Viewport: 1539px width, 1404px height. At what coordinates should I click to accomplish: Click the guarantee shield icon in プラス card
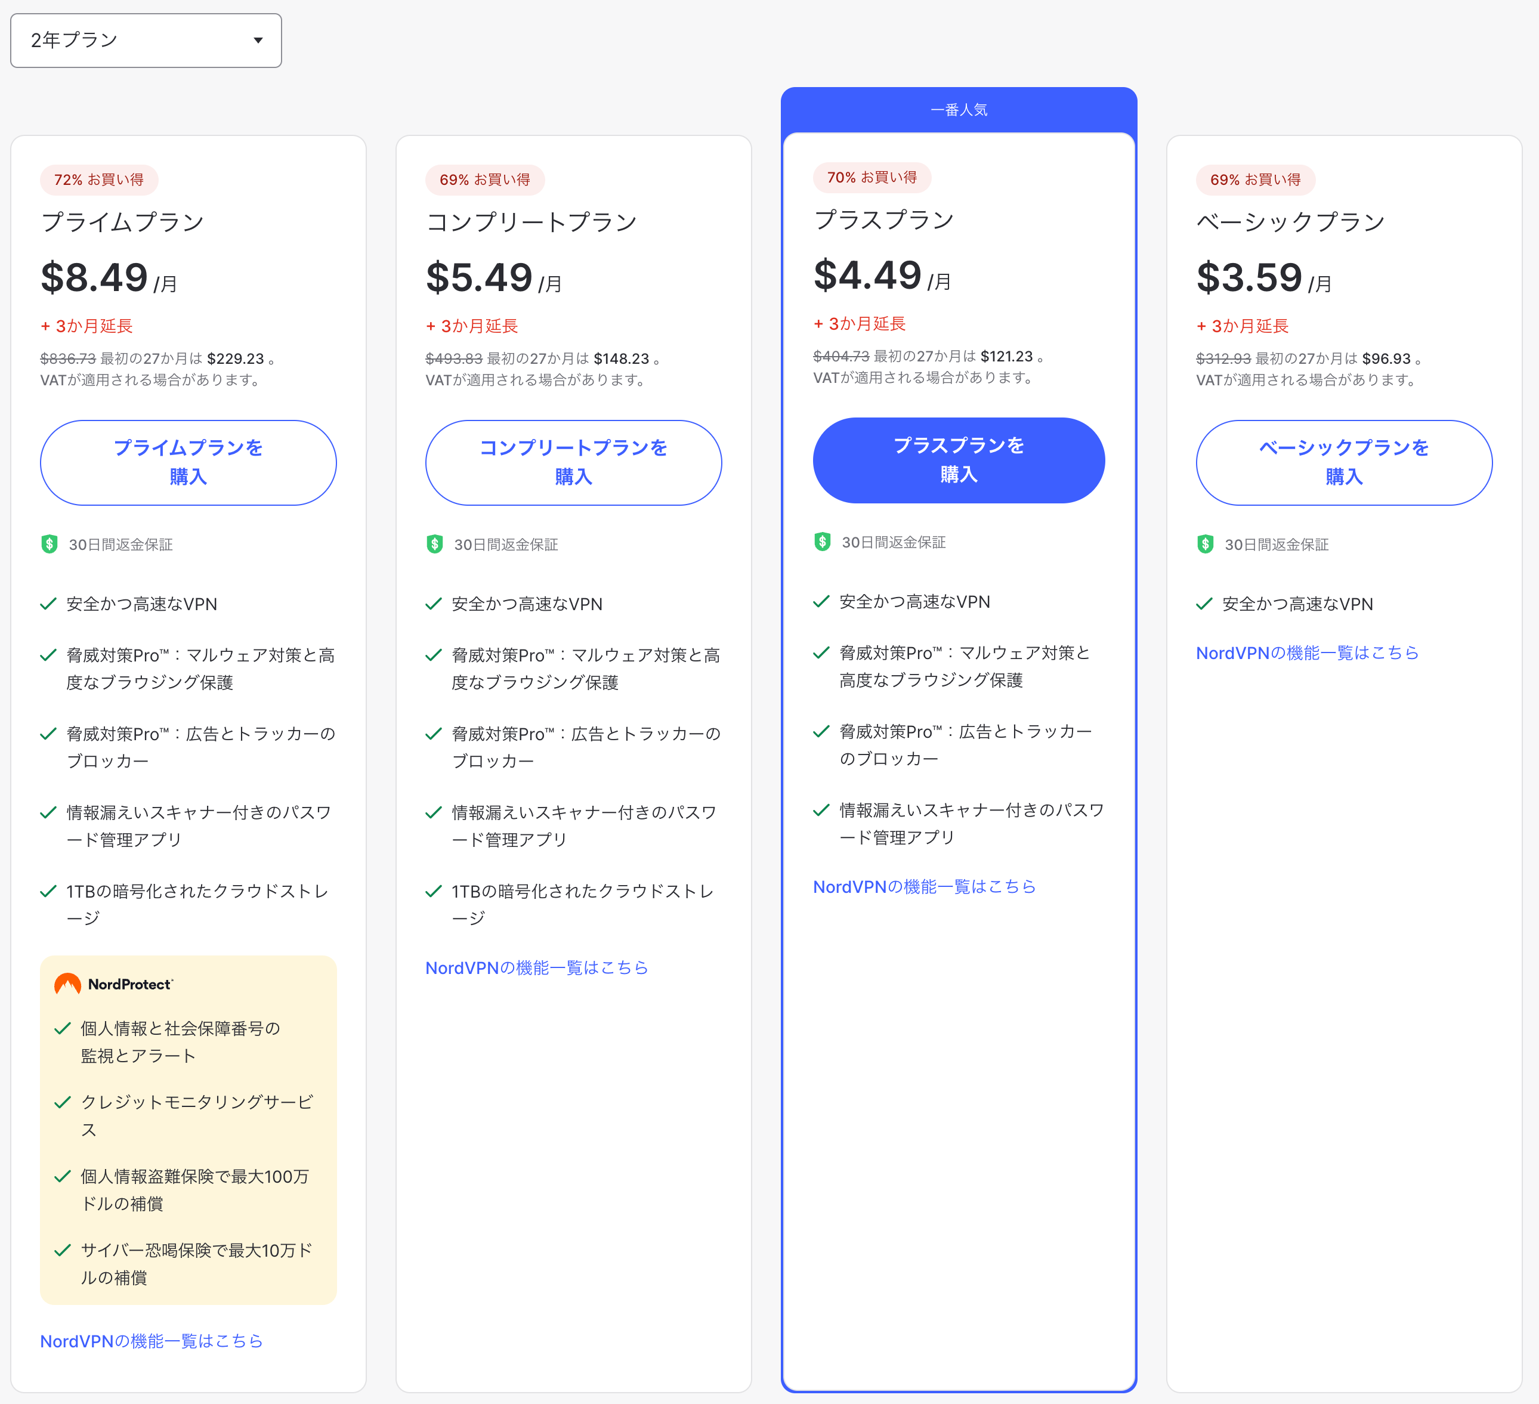(822, 542)
